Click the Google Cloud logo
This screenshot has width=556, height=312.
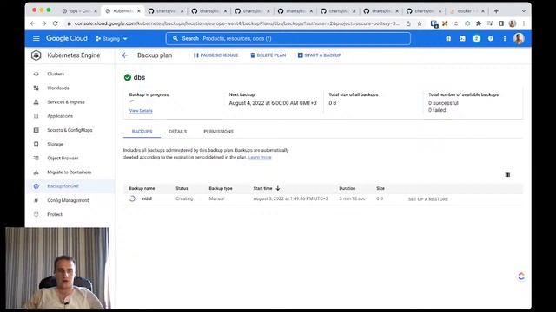point(67,38)
